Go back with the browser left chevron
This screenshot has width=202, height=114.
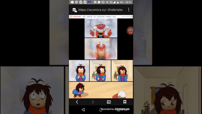pos(77,102)
